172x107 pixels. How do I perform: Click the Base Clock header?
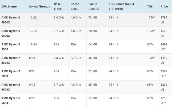pyautogui.click(x=58, y=6)
